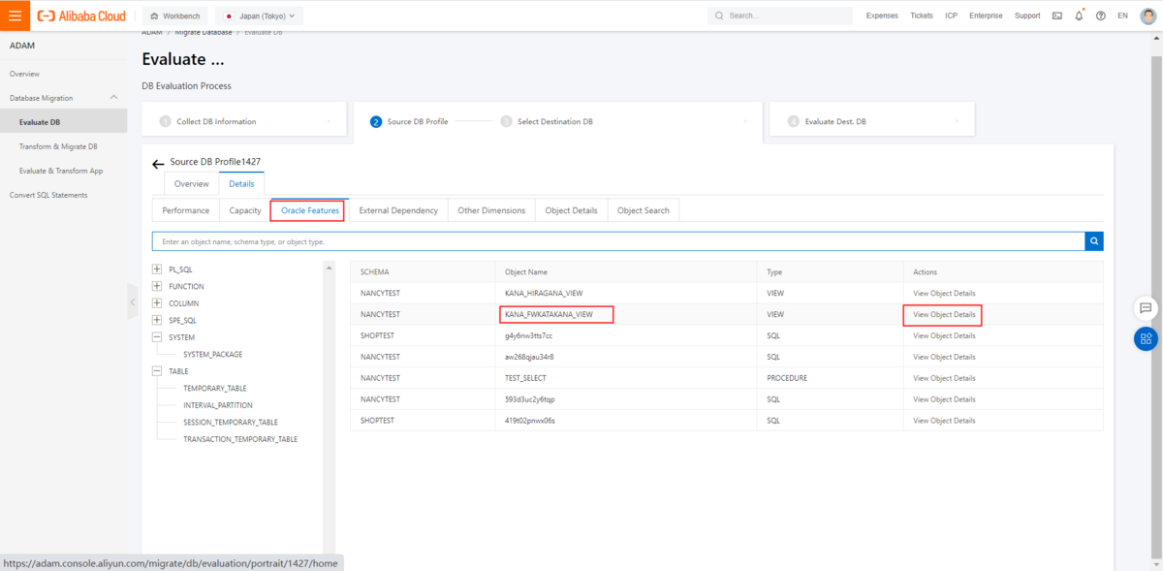
Task: Expand the Select Destination DB step chevron
Action: pos(744,121)
